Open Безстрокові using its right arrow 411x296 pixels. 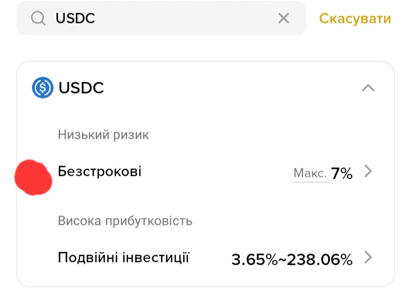pos(368,172)
